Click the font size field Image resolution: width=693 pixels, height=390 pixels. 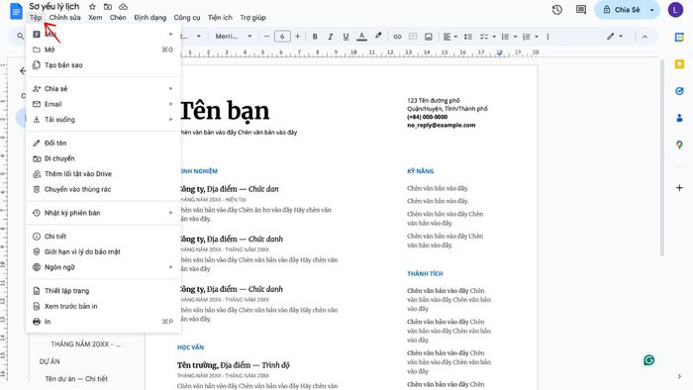coord(282,37)
